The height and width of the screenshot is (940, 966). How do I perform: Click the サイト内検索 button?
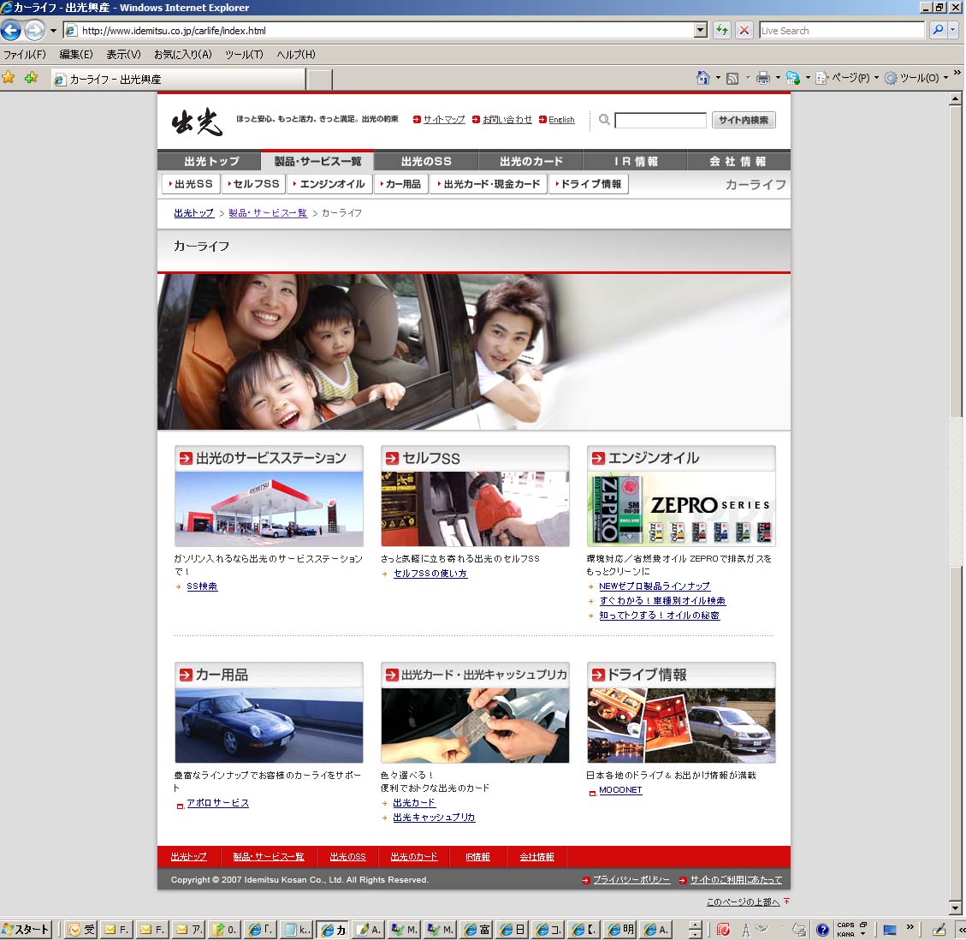click(x=743, y=120)
